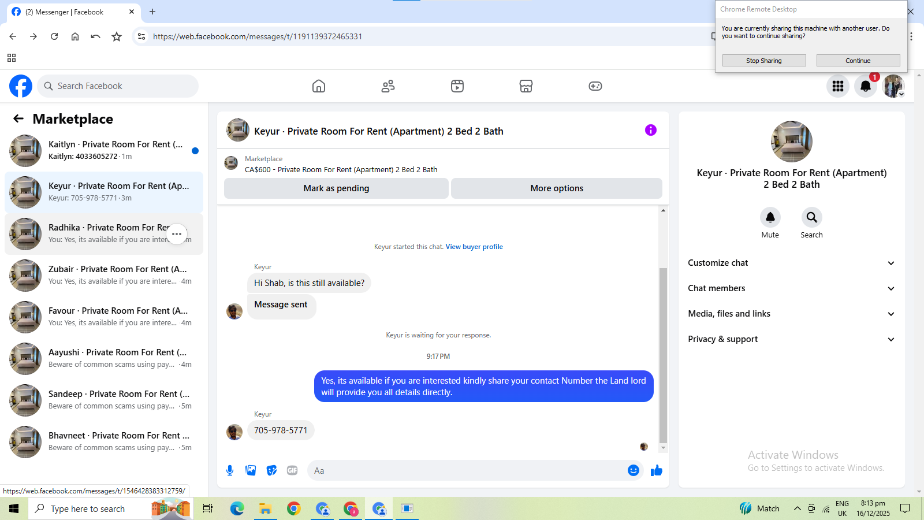The height and width of the screenshot is (520, 924).
Task: Open Task View on the taskbar
Action: pos(208,508)
